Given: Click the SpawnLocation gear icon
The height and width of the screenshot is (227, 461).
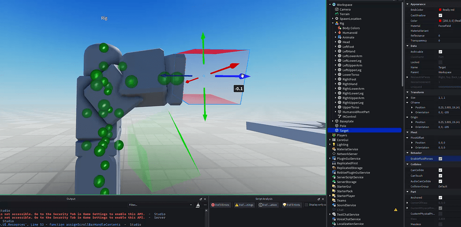Looking at the screenshot, I should coord(337,19).
